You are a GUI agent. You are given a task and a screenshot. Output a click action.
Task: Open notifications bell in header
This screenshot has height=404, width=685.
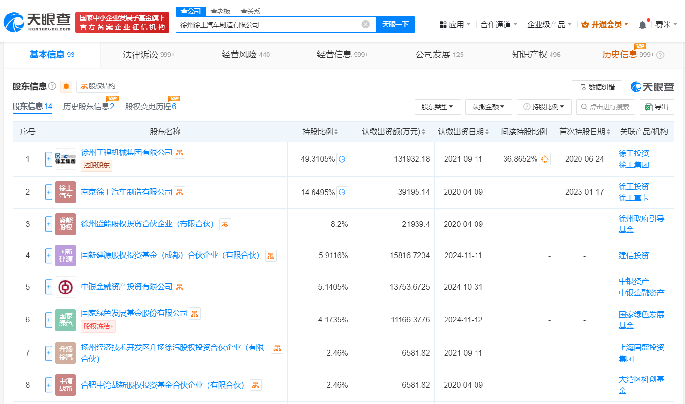click(642, 25)
